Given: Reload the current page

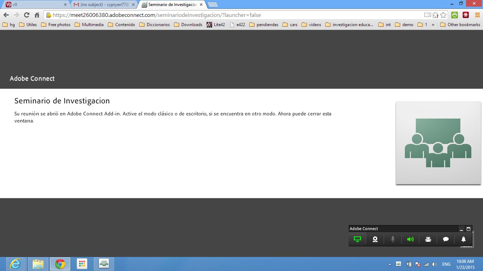Looking at the screenshot, I should coord(27,15).
